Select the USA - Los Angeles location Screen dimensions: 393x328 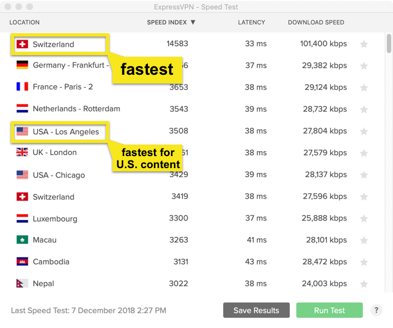pyautogui.click(x=65, y=132)
